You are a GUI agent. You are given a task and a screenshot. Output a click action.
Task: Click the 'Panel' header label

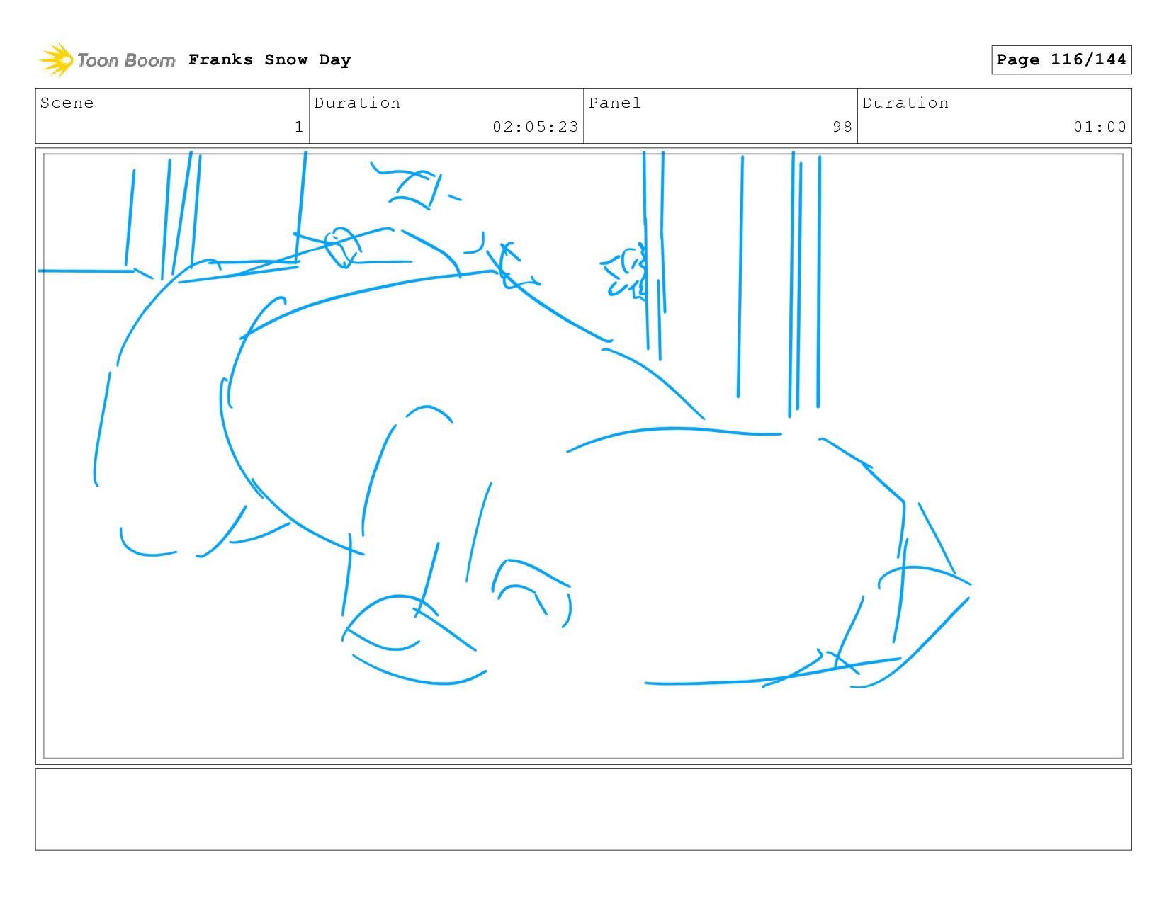615,103
